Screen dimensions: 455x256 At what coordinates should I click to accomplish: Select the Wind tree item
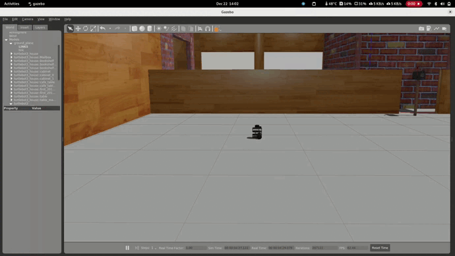coord(13,36)
